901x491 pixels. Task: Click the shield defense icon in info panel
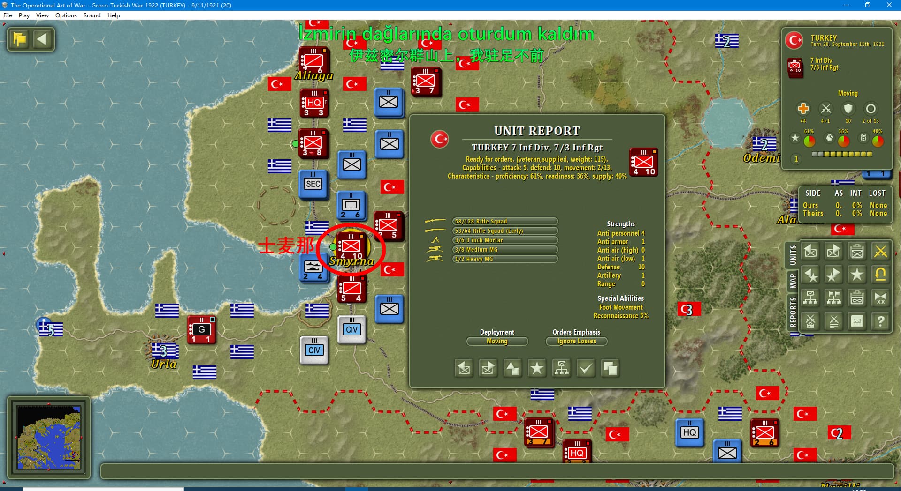[x=848, y=109]
